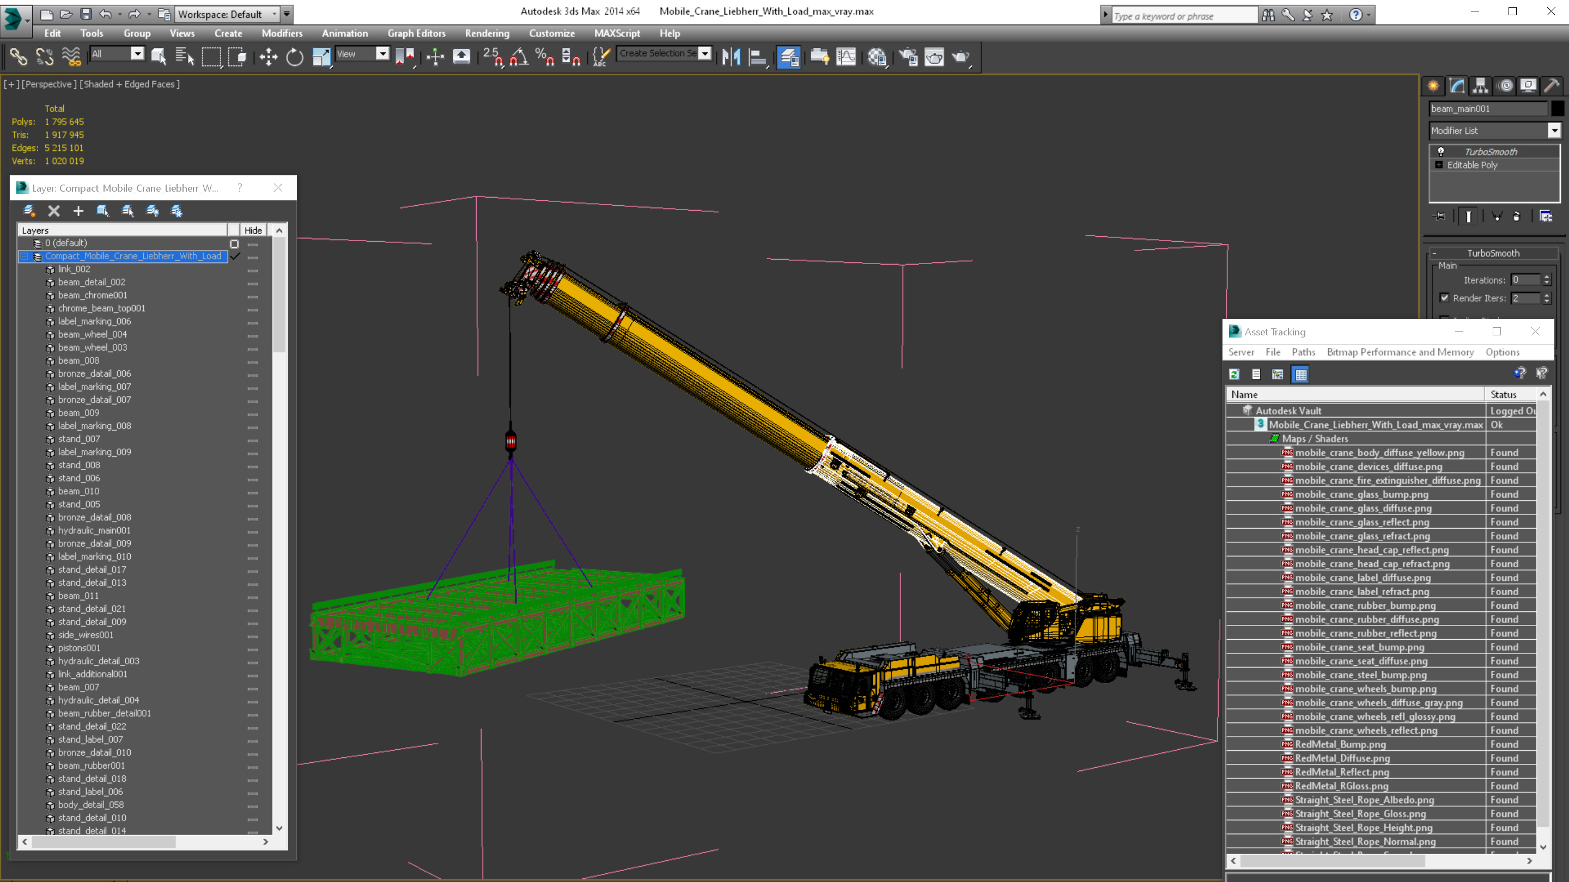Expand Editable Poly plus in stack
The height and width of the screenshot is (882, 1569).
coord(1439,165)
